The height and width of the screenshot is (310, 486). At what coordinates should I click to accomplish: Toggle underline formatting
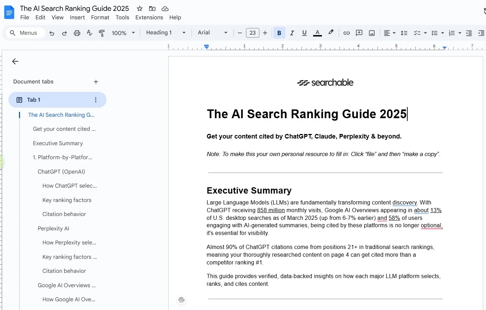[x=304, y=33]
